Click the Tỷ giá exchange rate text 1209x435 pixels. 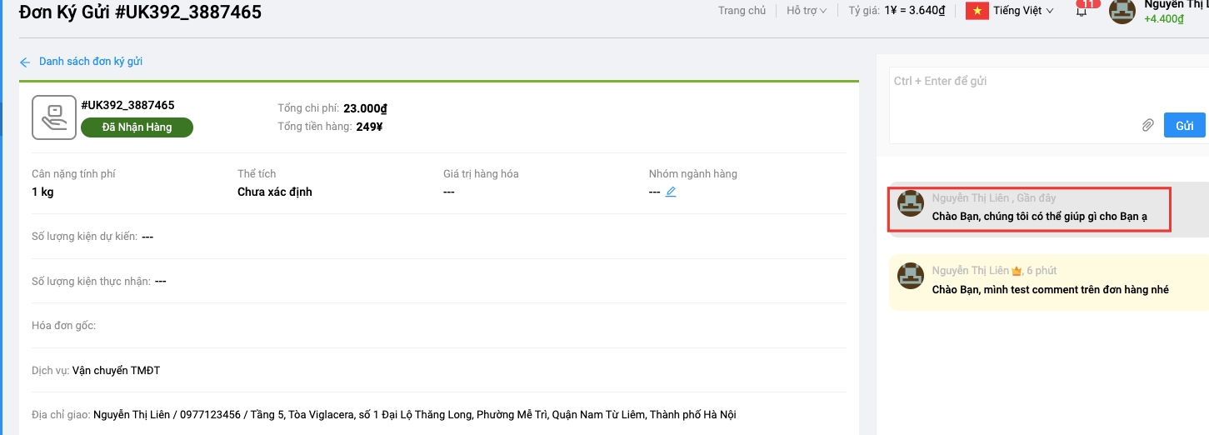pyautogui.click(x=897, y=11)
